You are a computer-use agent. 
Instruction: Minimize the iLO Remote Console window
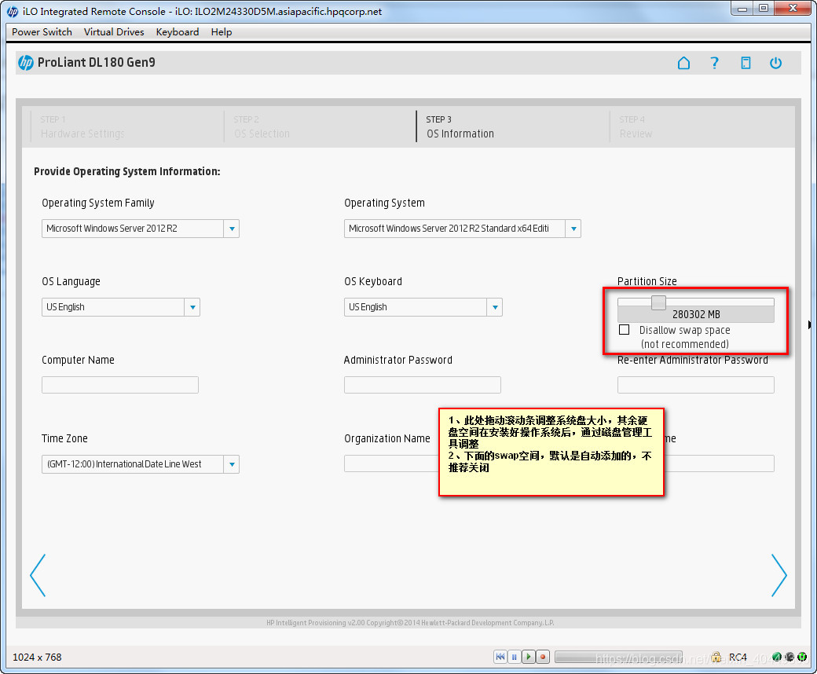click(742, 9)
